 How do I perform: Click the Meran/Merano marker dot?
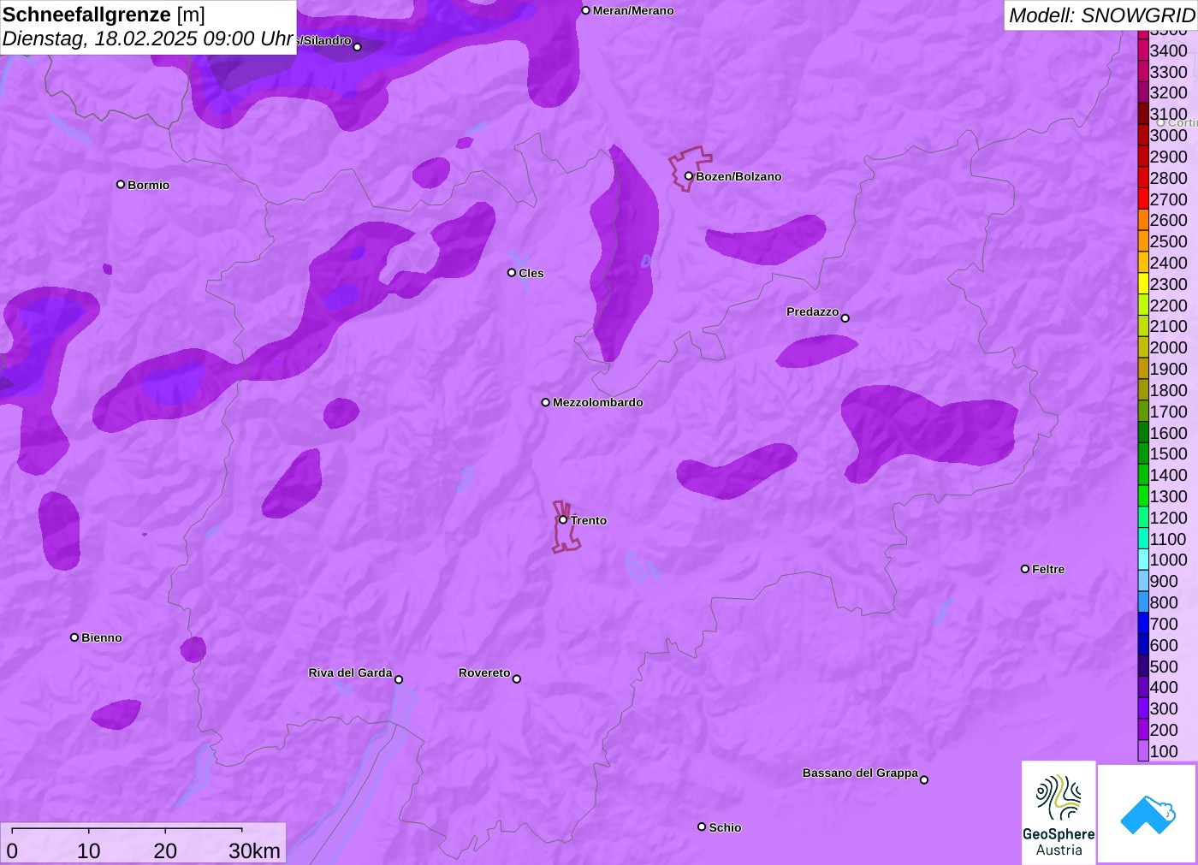586,11
